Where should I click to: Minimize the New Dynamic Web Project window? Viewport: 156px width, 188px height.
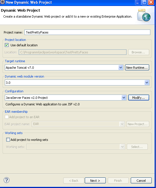coord(138,2)
